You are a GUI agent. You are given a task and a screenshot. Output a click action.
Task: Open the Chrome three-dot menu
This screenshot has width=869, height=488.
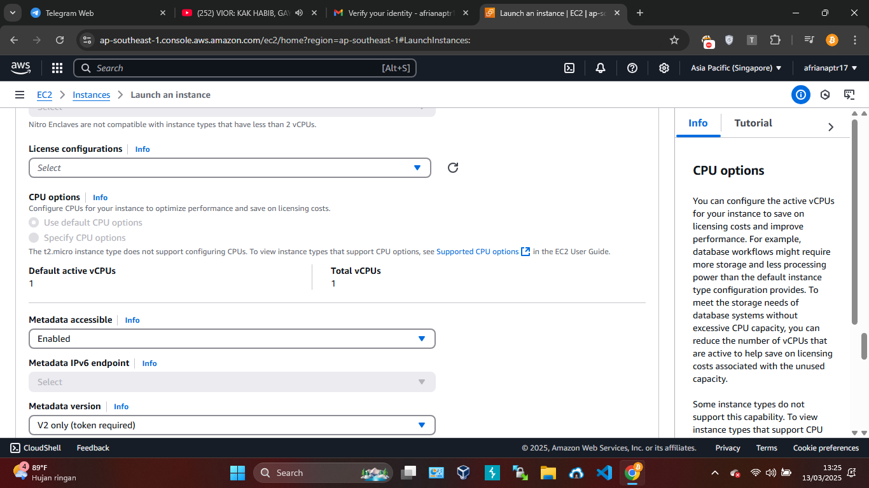click(854, 40)
